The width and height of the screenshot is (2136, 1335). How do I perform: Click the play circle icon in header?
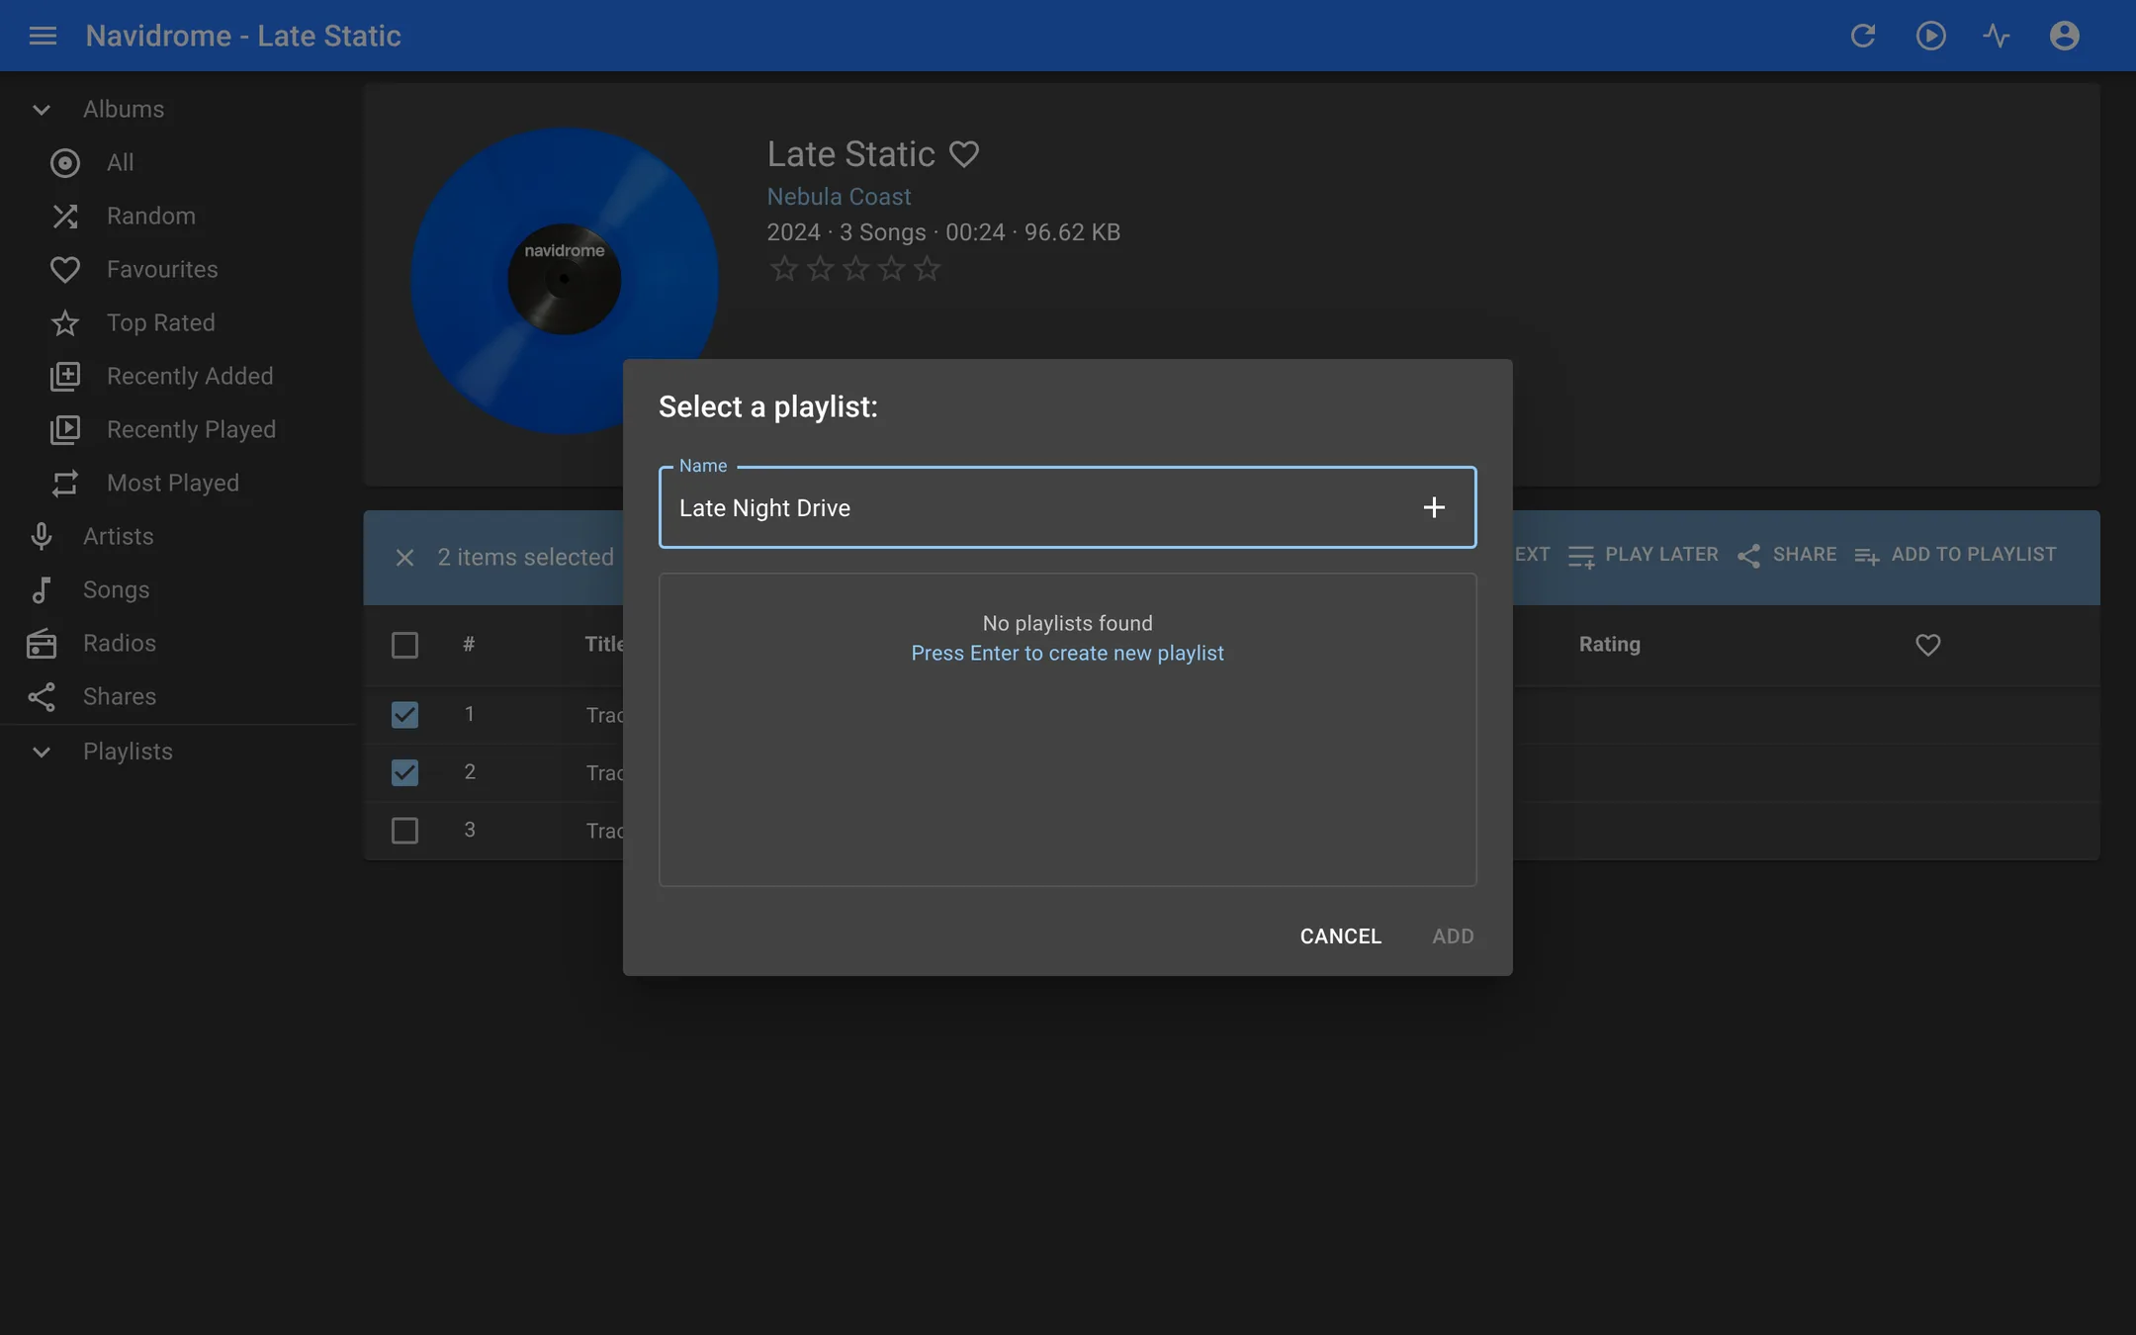[x=1930, y=36]
